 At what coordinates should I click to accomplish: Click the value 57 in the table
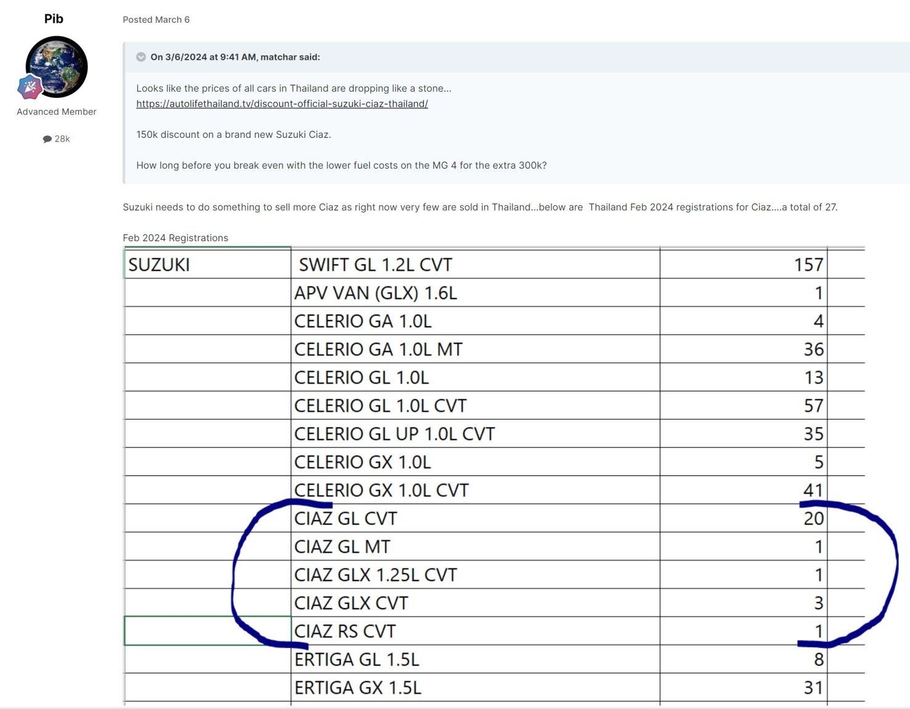813,406
